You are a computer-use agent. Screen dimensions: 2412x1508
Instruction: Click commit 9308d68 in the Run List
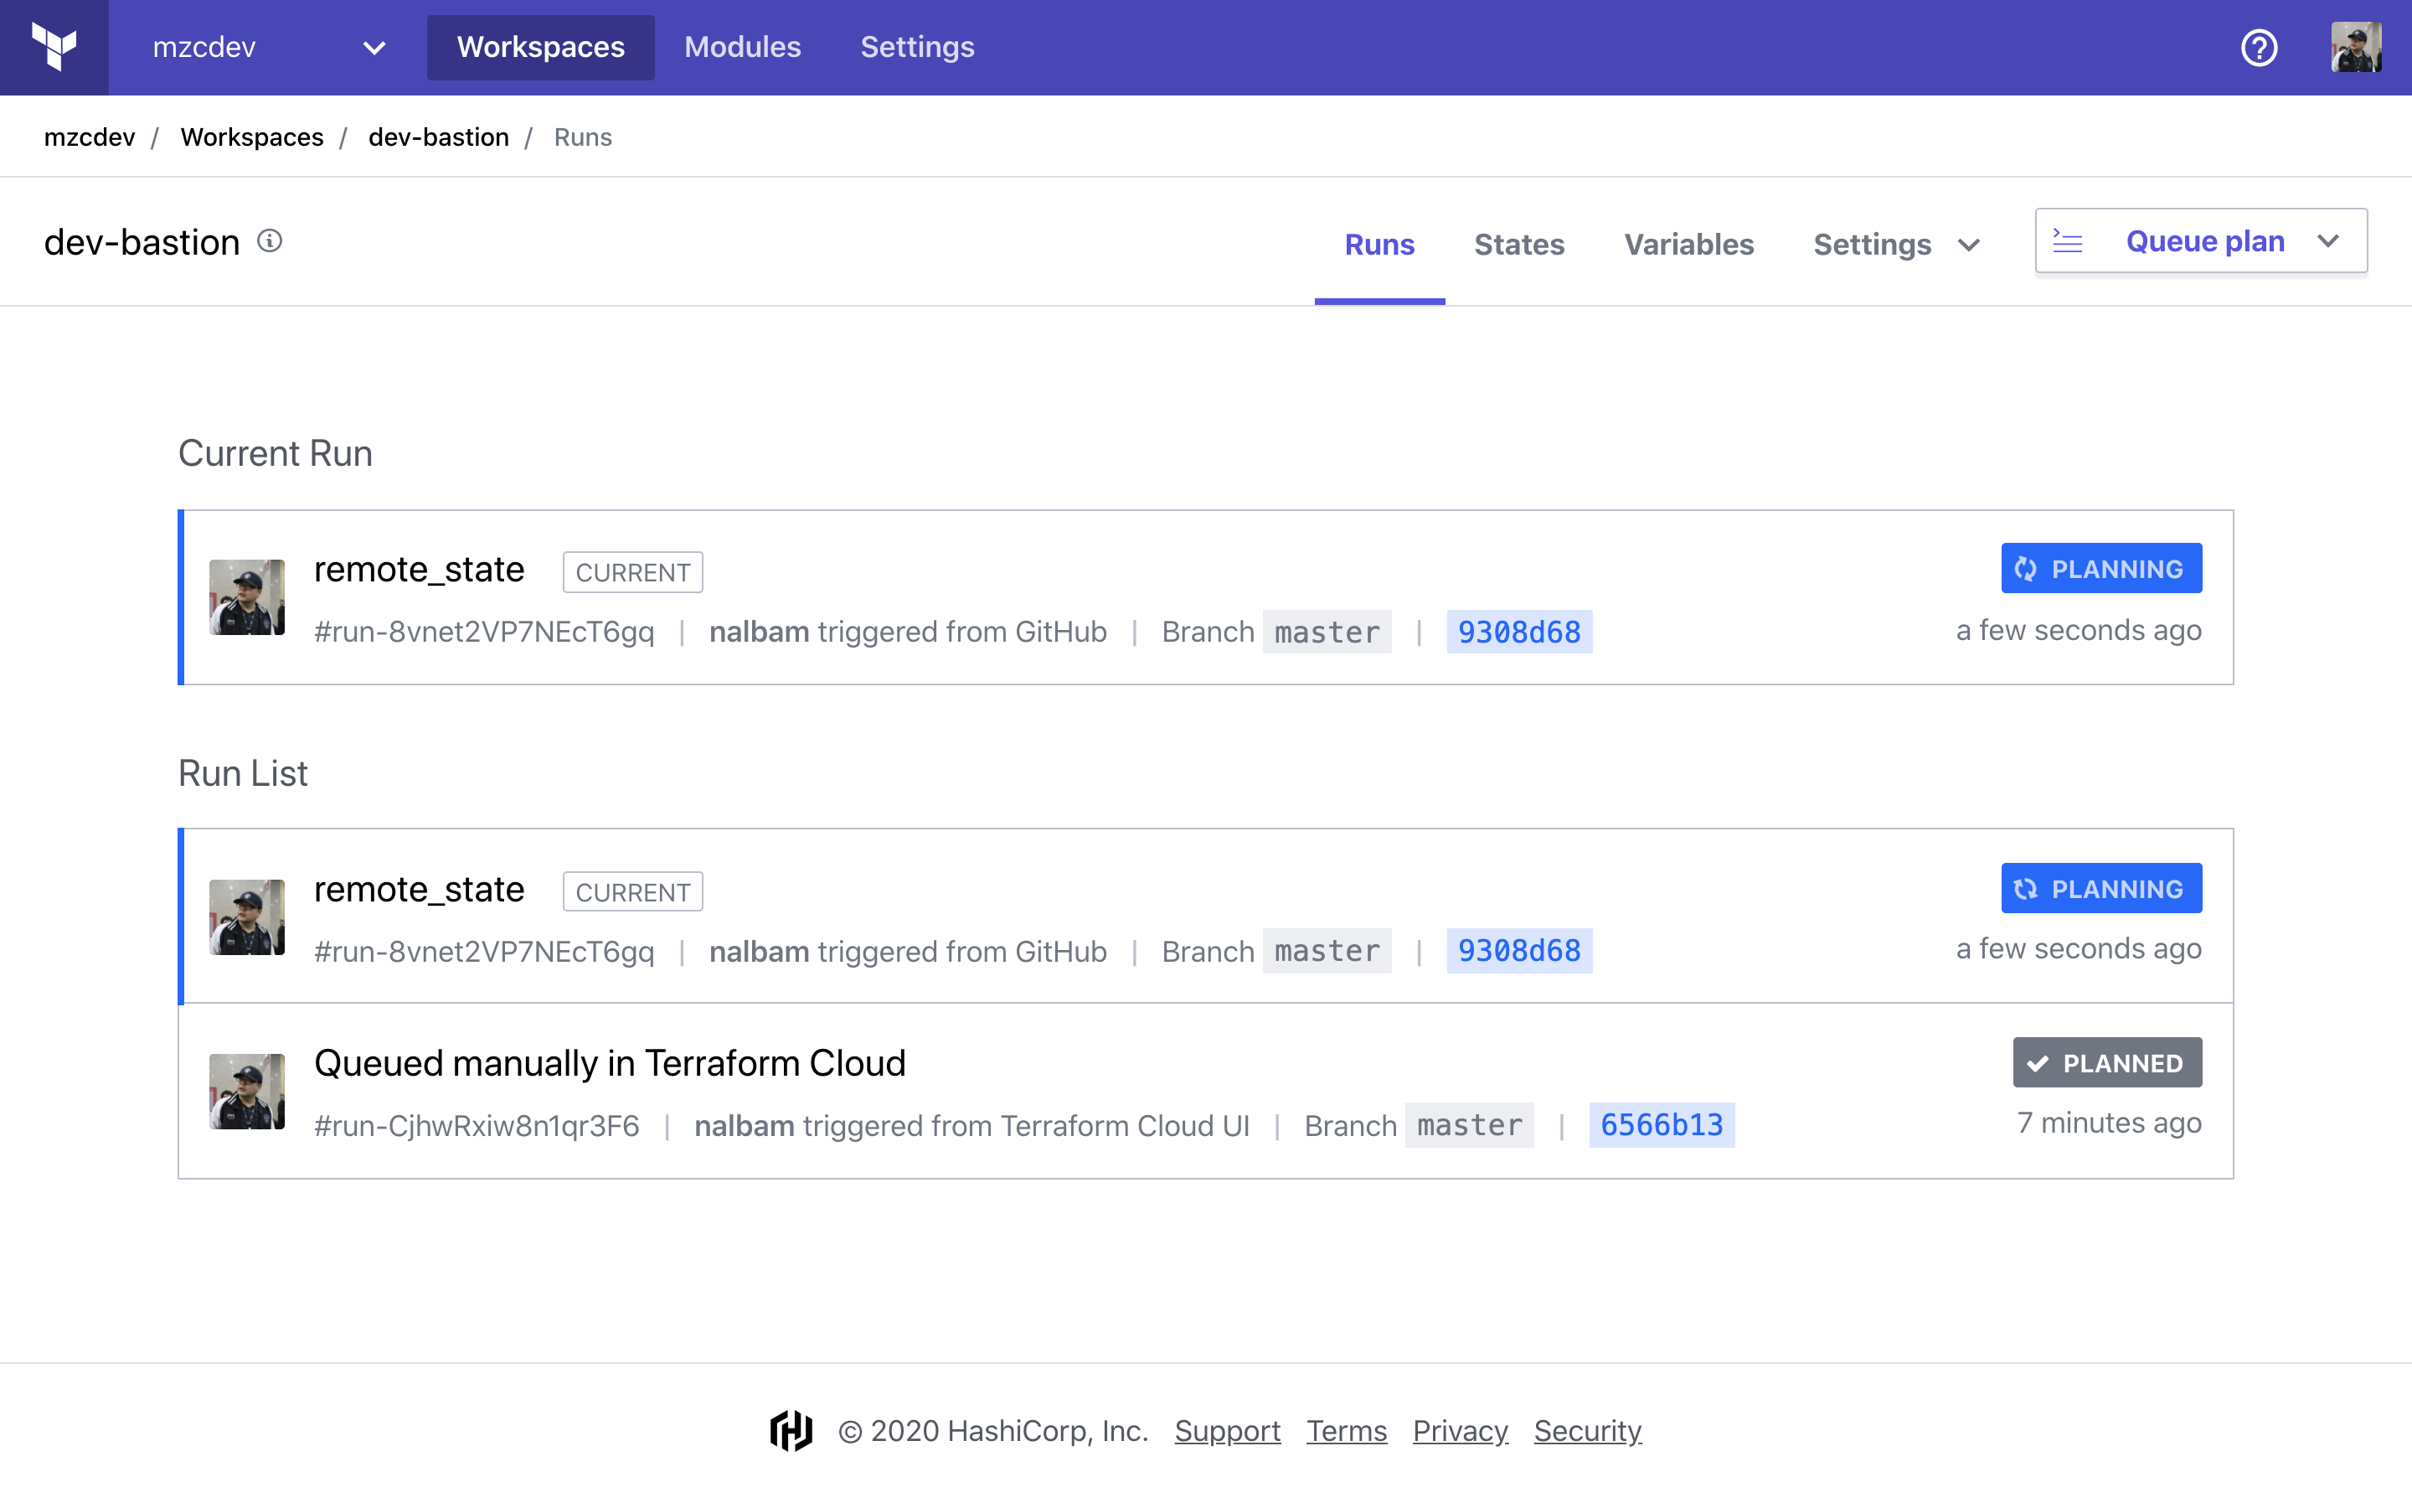coord(1519,951)
